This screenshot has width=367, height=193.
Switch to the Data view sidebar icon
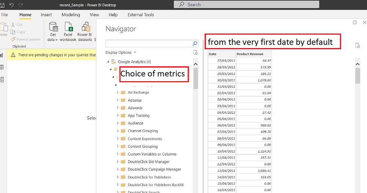(2, 67)
